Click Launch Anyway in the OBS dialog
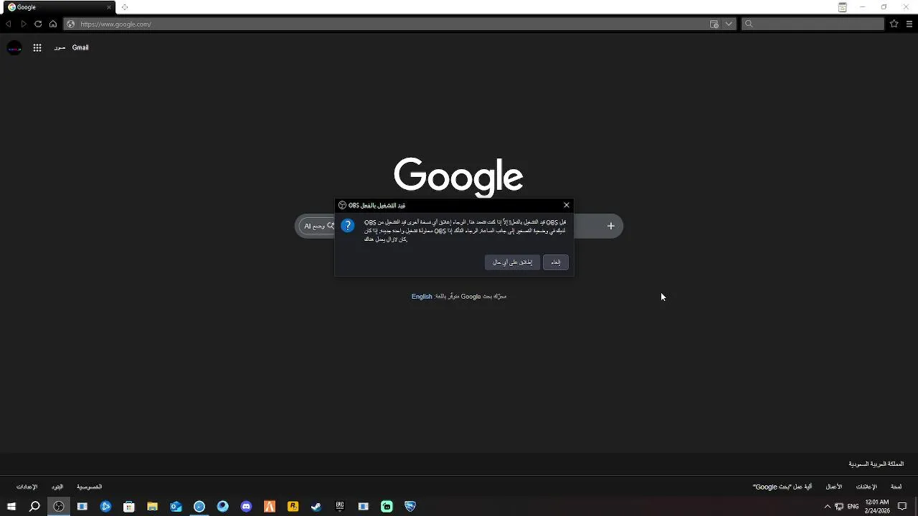 point(512,262)
